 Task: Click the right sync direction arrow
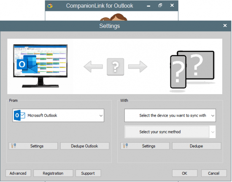[138, 67]
